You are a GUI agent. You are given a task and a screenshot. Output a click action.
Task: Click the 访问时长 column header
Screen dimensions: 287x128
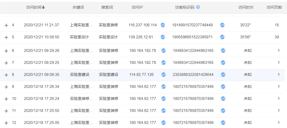[x=246, y=7]
